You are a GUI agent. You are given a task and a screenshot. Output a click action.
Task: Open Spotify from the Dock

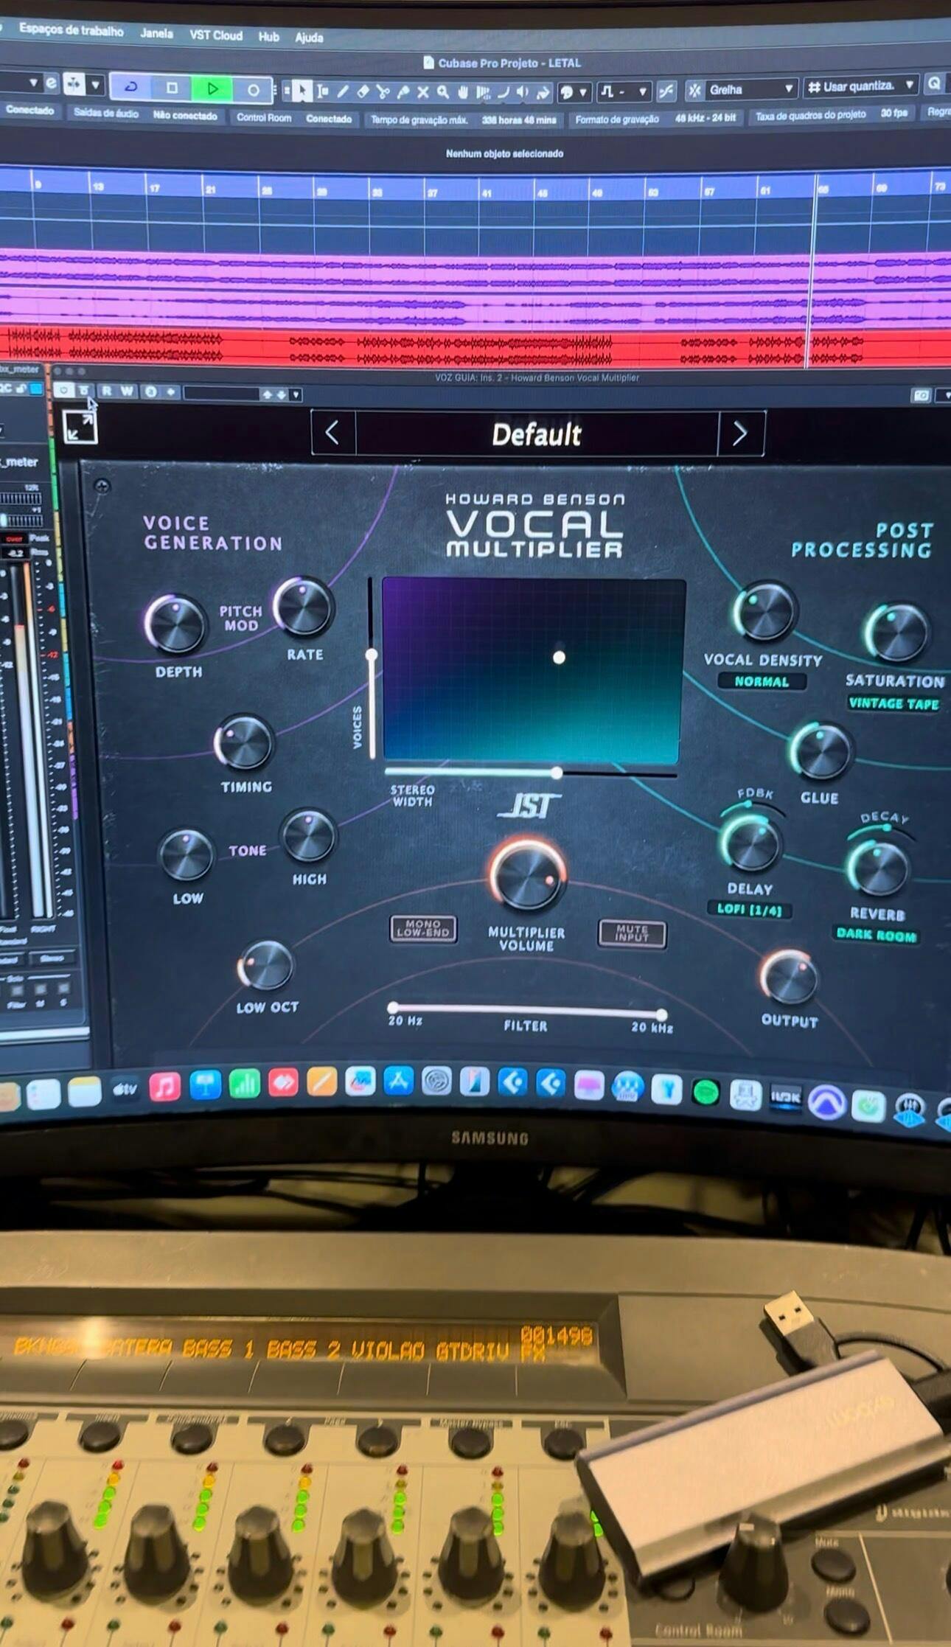pos(706,1093)
